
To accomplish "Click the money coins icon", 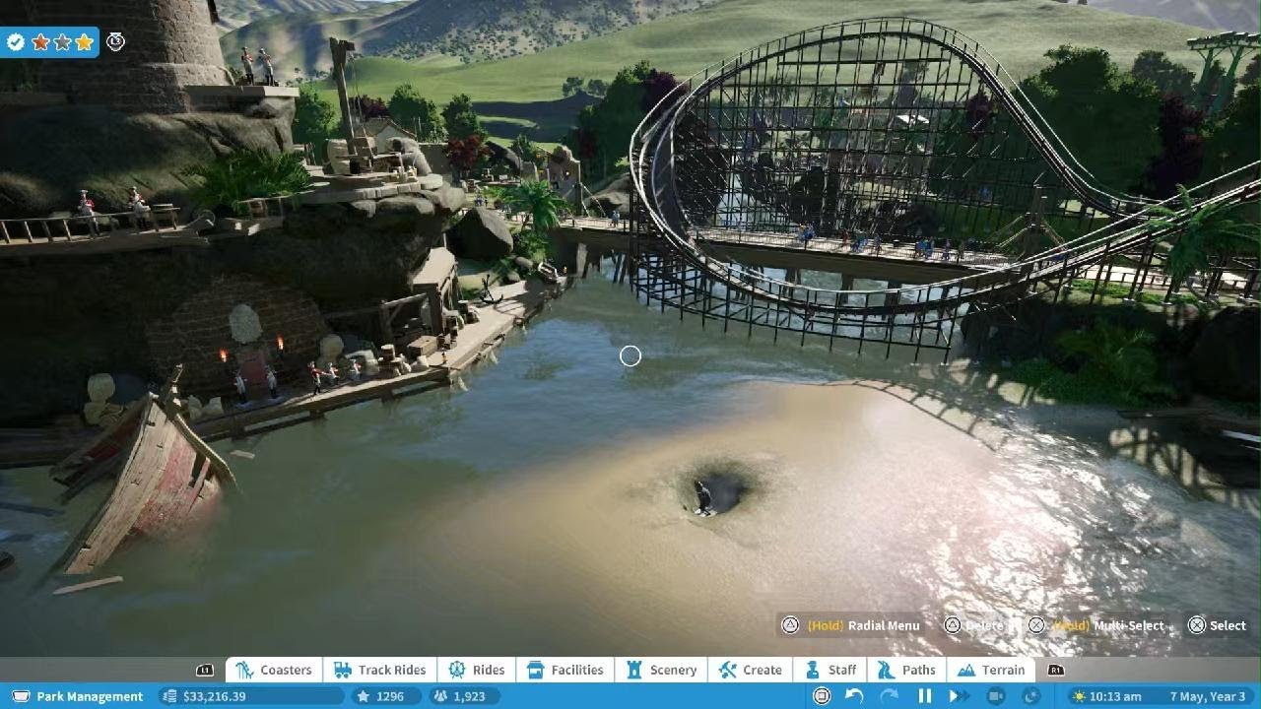I will coord(169,696).
